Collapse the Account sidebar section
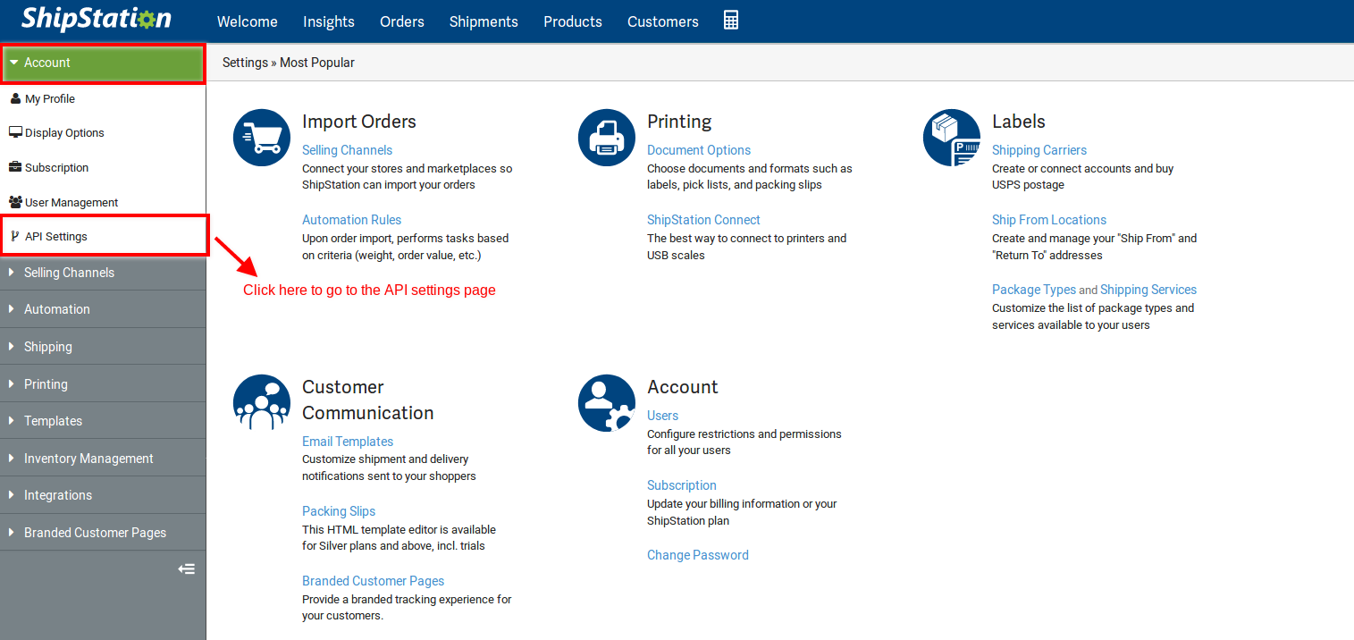The height and width of the screenshot is (640, 1354). tap(103, 63)
